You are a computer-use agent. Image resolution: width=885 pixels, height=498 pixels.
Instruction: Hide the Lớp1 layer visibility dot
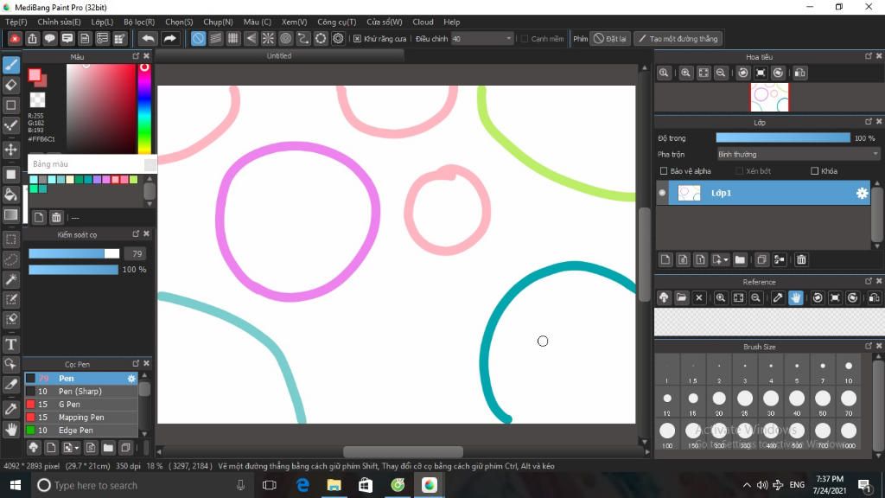(x=662, y=193)
